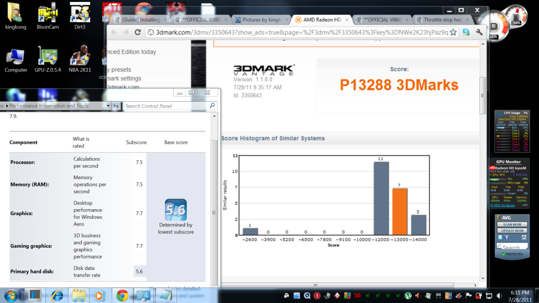Viewport: 539px width, 303px height.
Task: Click the Score Histogram of Similar Systems heading
Action: coord(273,138)
